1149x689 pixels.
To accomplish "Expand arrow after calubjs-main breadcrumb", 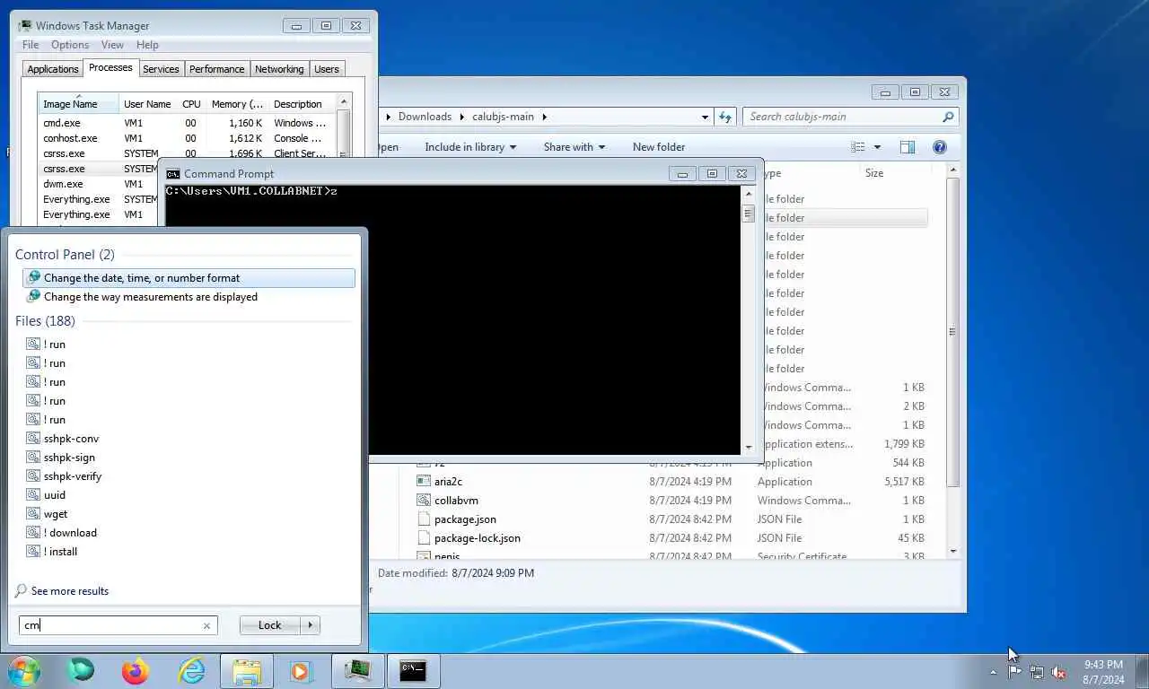I will (544, 117).
